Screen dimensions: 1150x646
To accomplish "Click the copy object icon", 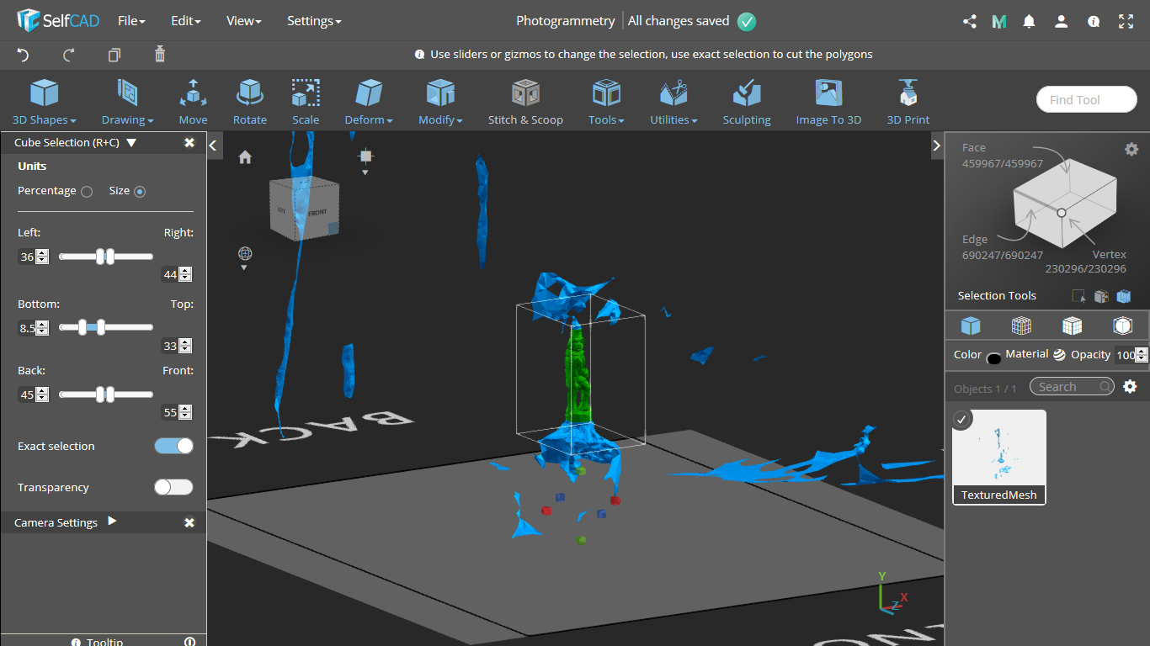I will click(114, 55).
